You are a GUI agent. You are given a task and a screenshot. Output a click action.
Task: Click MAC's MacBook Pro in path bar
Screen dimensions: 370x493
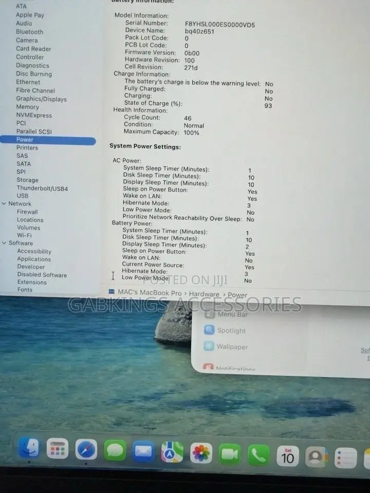pyautogui.click(x=150, y=292)
